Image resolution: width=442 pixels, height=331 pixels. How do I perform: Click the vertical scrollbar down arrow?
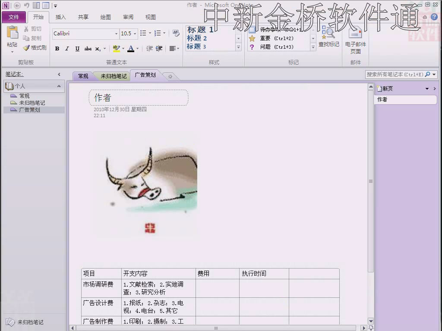point(371,321)
